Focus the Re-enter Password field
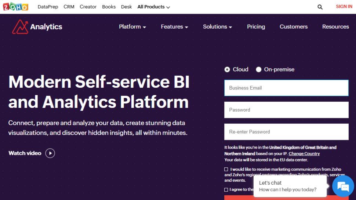Image resolution: width=356 pixels, height=200 pixels. [286, 132]
